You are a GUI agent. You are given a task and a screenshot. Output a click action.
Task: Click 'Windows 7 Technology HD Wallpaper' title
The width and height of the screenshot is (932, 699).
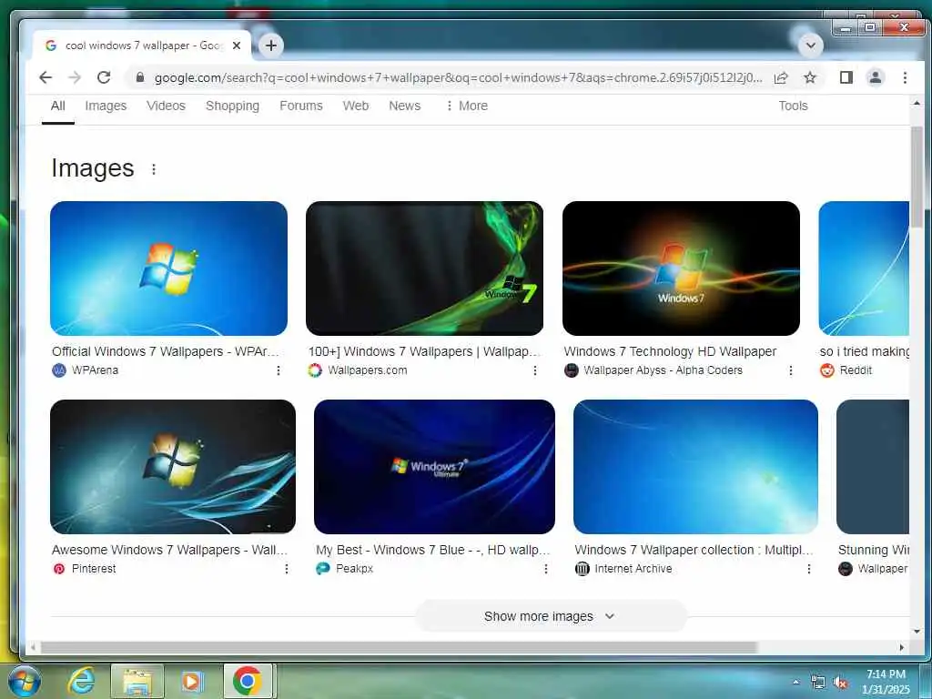click(670, 351)
